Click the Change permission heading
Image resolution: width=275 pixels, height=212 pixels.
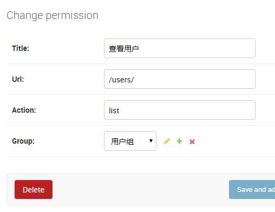(53, 15)
